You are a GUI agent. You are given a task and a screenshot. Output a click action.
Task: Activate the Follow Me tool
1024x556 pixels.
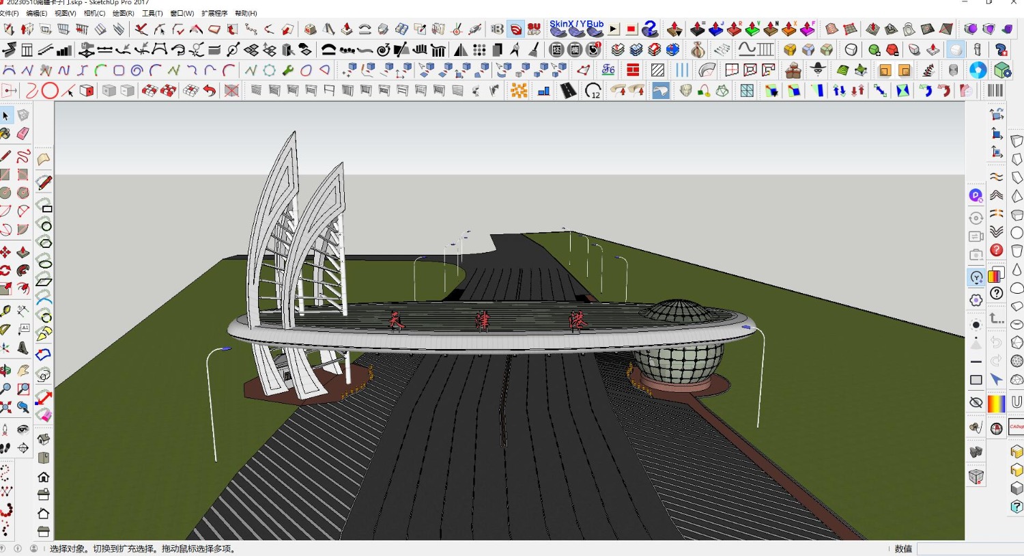tap(23, 270)
